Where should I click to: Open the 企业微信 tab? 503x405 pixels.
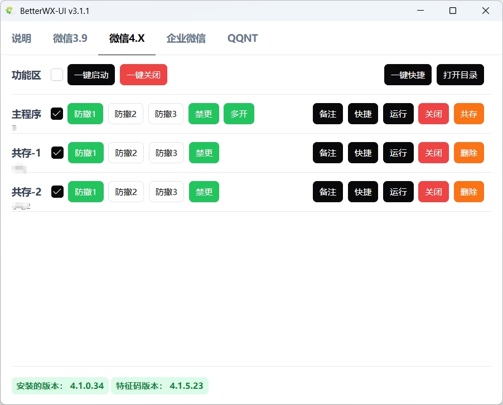186,38
